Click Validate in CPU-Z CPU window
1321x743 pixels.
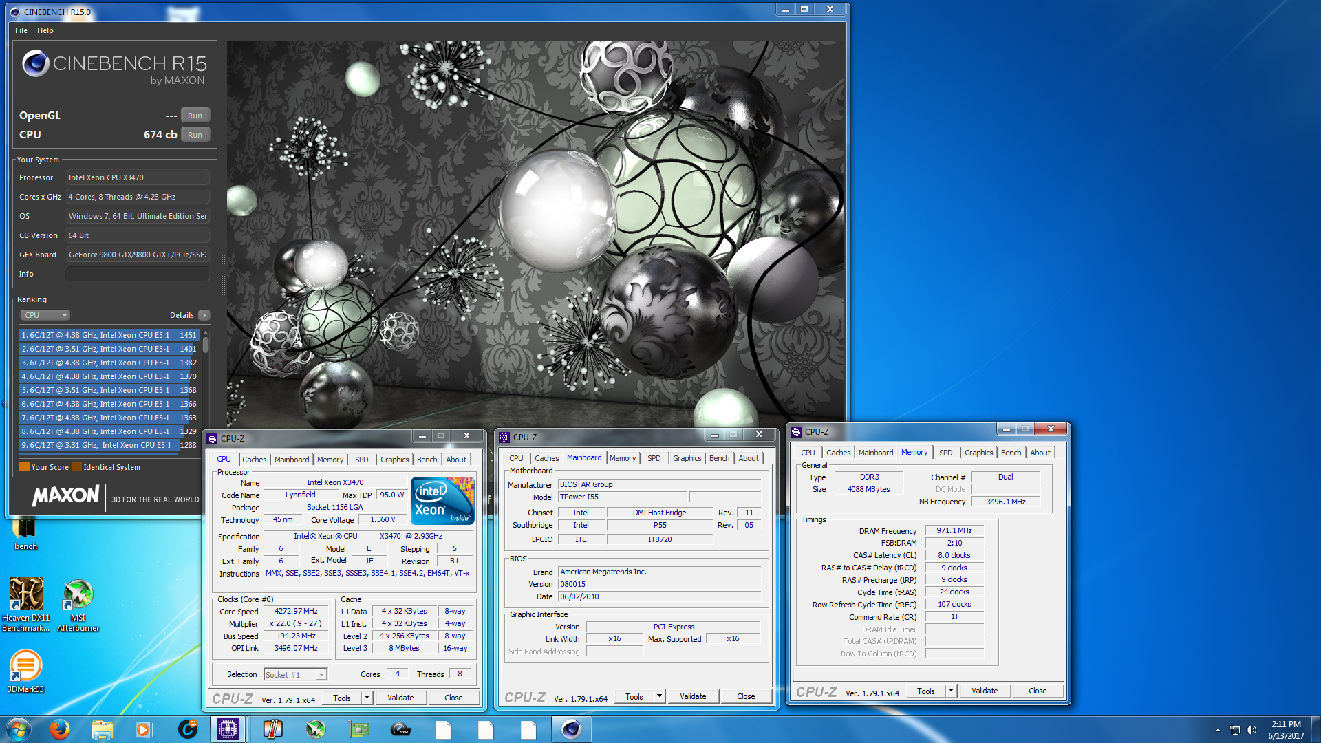coord(400,698)
